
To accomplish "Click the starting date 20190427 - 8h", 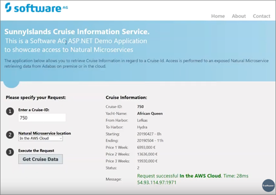I will tap(149, 134).
